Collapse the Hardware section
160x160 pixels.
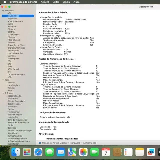click(x=3, y=11)
